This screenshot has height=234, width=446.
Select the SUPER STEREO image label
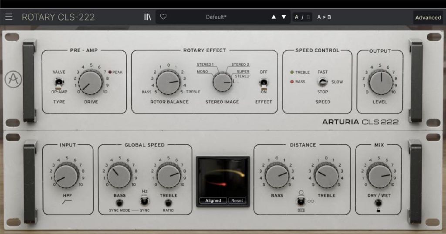[x=242, y=74]
